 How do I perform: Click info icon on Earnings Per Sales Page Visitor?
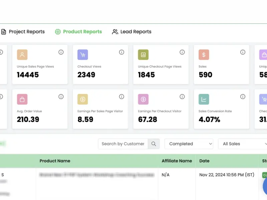[x=121, y=97]
